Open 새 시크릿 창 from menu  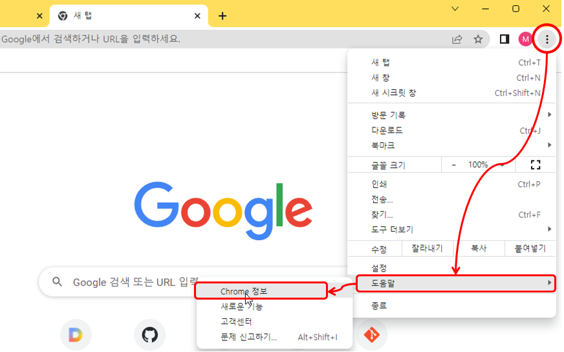[451, 93]
